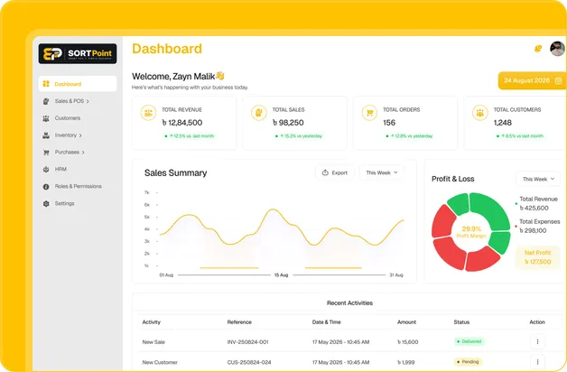Image resolution: width=567 pixels, height=372 pixels.
Task: Click the Total Orders cart icon
Action: [x=369, y=113]
